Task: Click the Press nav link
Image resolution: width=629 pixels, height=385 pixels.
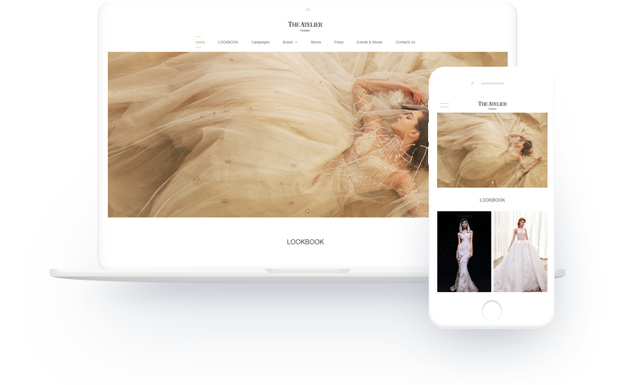Action: (x=339, y=42)
